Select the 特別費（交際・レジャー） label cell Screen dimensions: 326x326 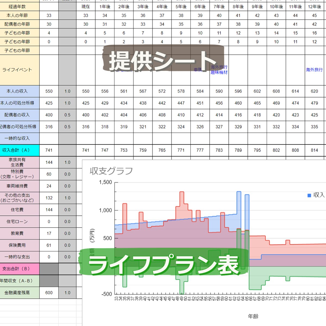coord(20,174)
